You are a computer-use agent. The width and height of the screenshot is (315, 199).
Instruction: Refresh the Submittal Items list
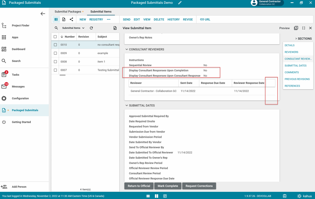click(x=91, y=28)
